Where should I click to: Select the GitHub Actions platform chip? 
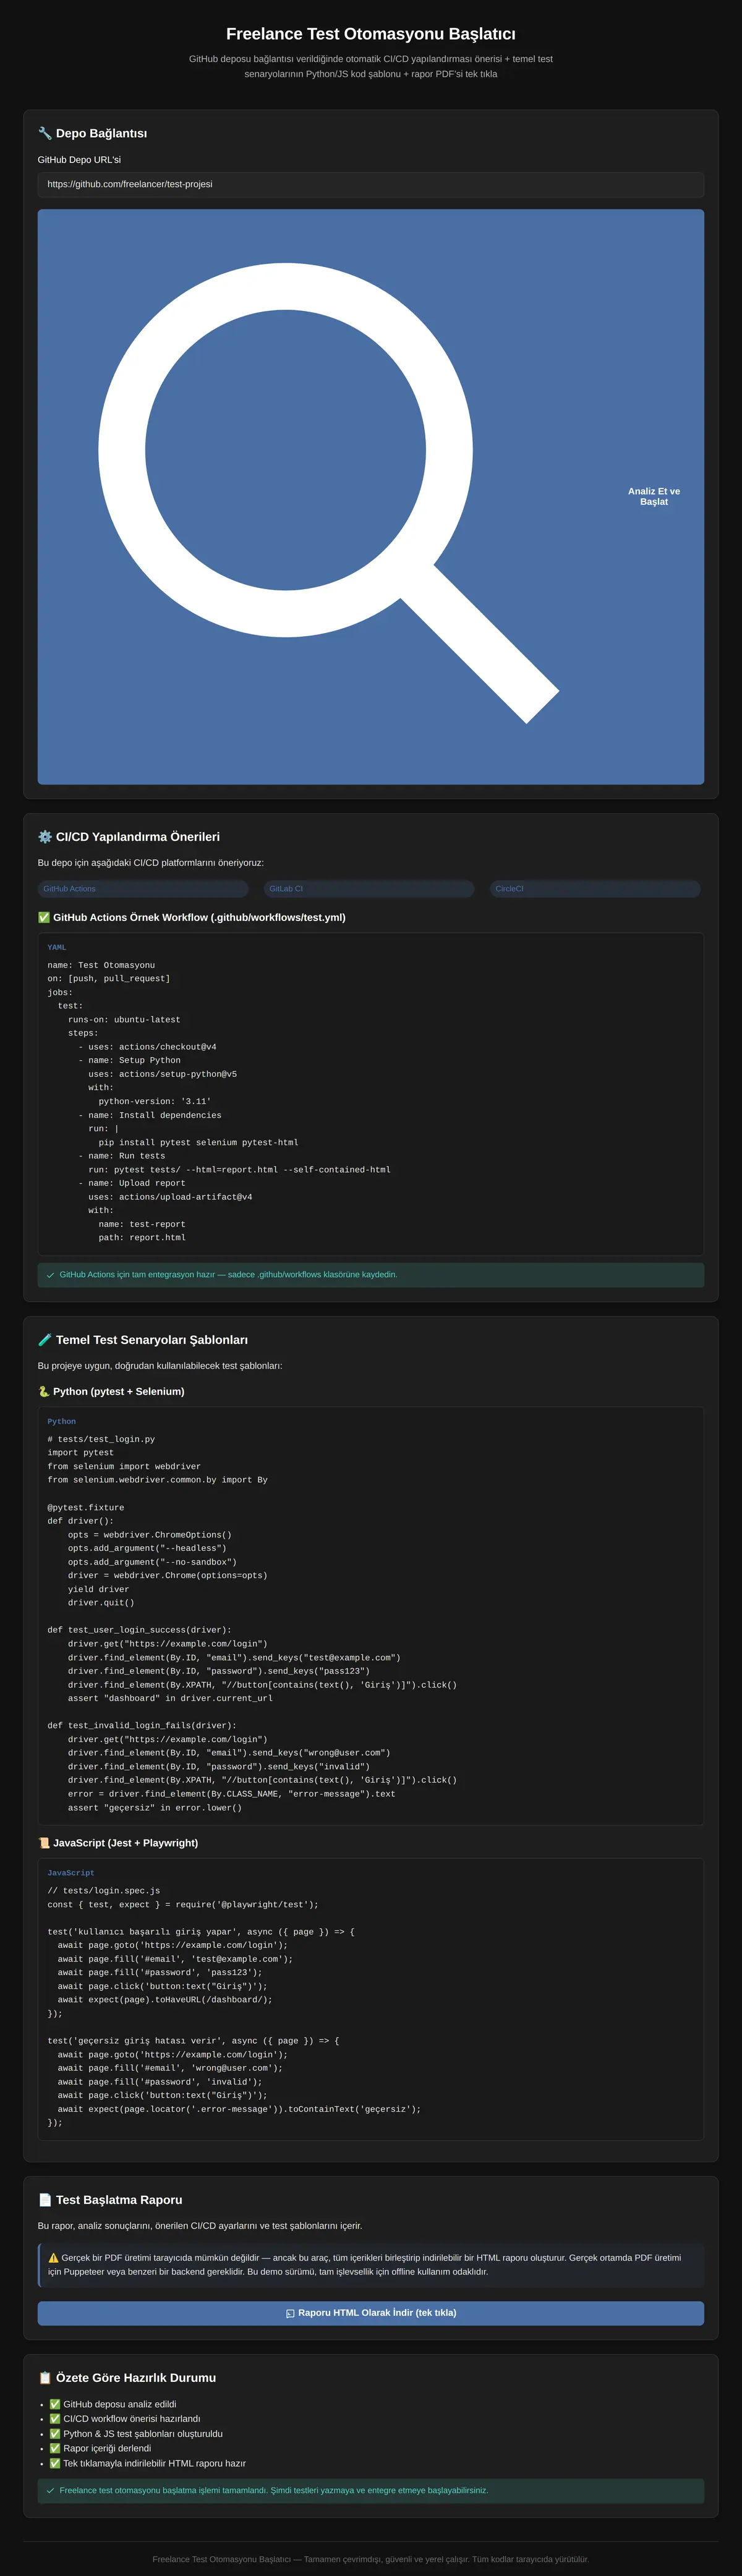[x=143, y=889]
